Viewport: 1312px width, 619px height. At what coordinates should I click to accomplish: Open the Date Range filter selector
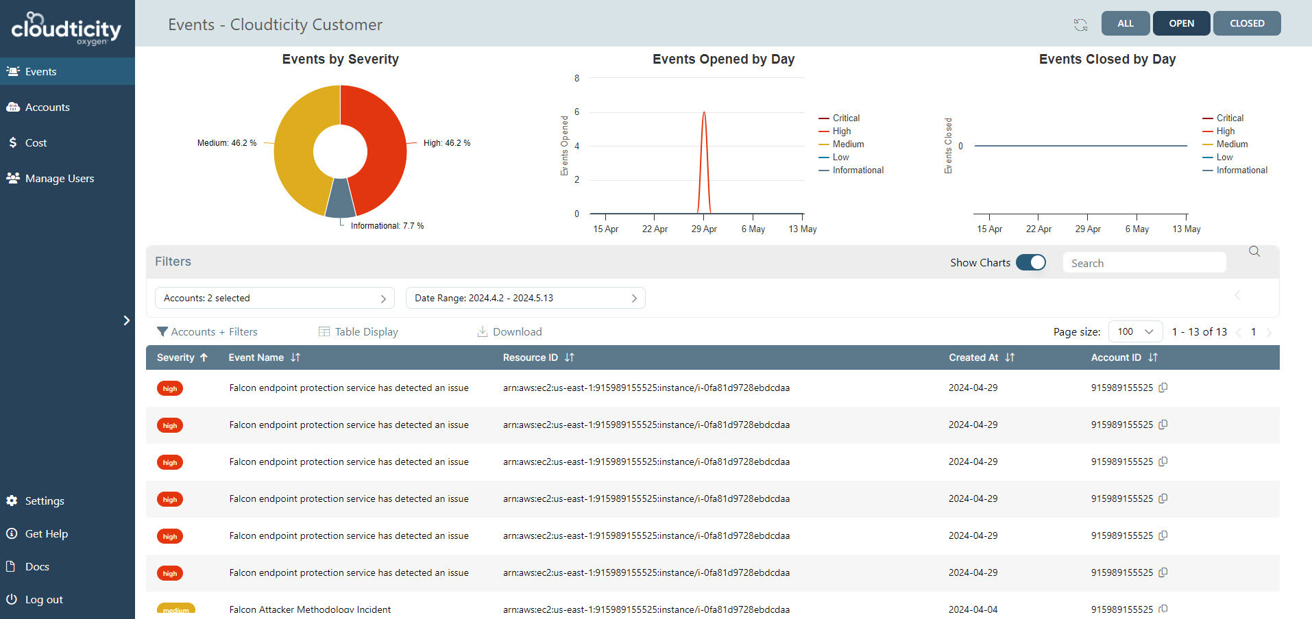525,298
